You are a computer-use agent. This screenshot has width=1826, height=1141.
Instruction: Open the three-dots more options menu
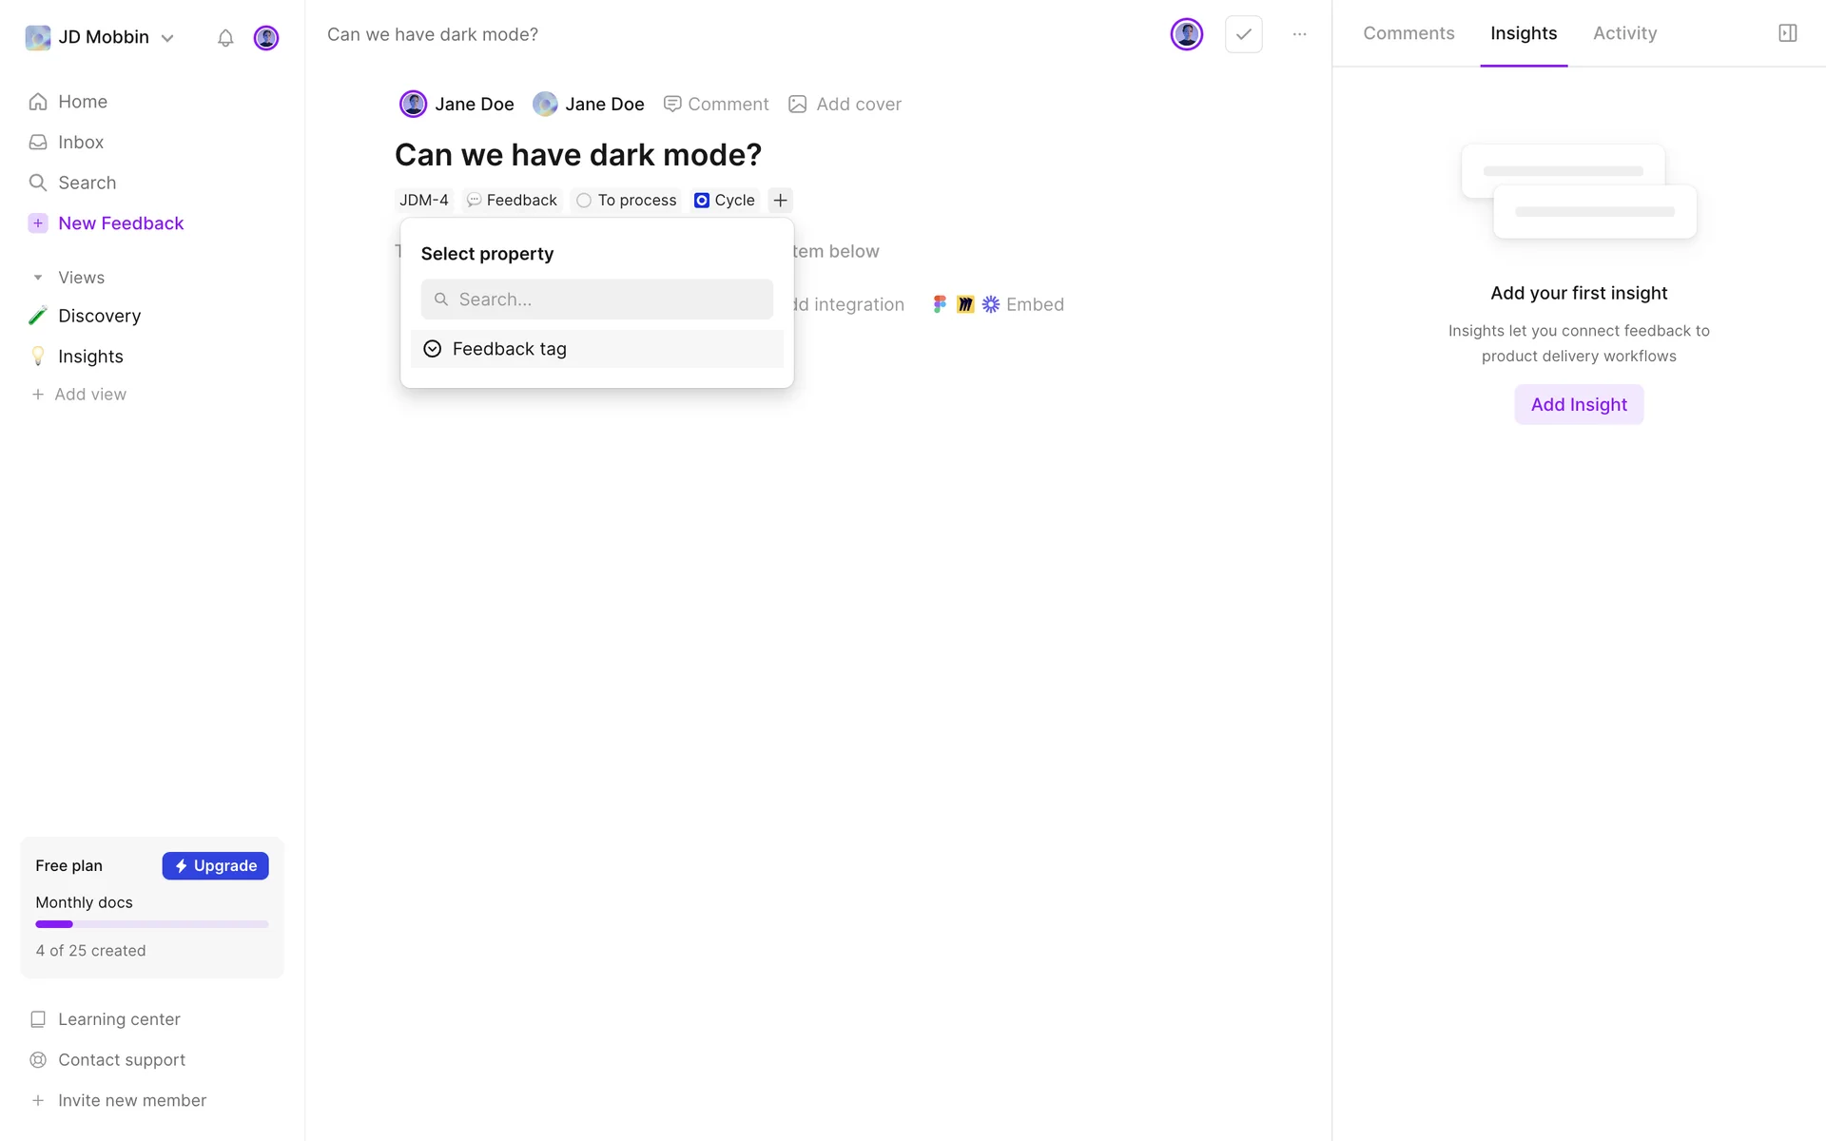coord(1299,34)
